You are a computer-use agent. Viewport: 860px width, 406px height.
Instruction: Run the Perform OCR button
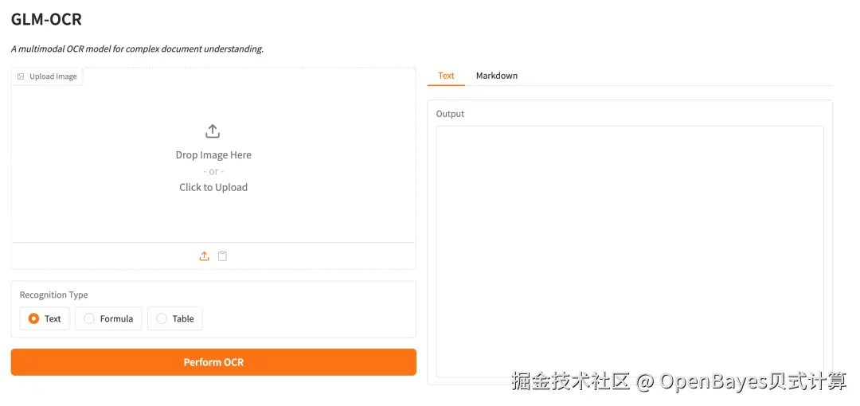(x=213, y=362)
